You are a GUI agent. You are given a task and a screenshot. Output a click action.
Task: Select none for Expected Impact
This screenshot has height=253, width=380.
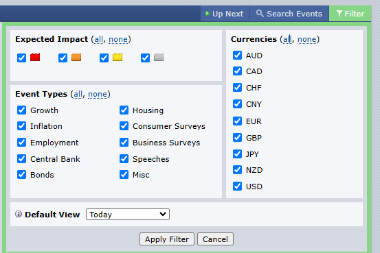click(118, 39)
